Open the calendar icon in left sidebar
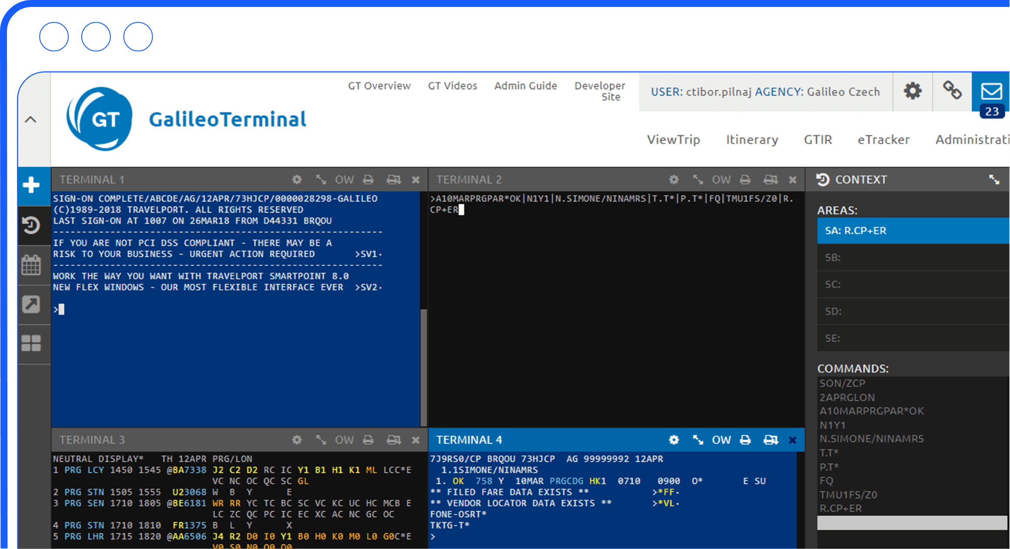Screen dimensions: 1010x549 (x=31, y=265)
